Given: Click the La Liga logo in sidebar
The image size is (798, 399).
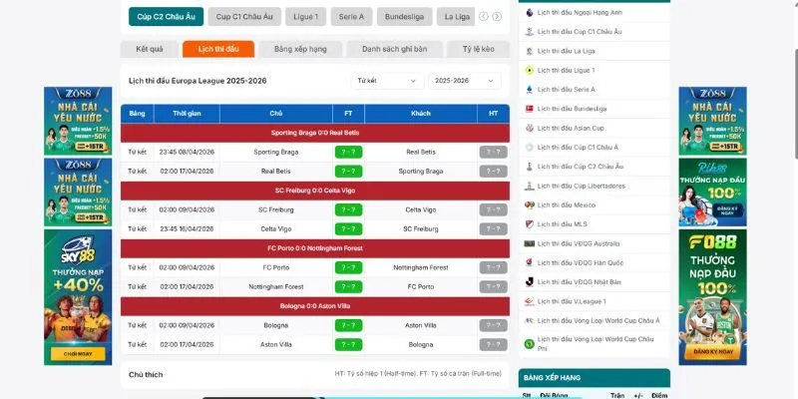Looking at the screenshot, I should (x=529, y=51).
